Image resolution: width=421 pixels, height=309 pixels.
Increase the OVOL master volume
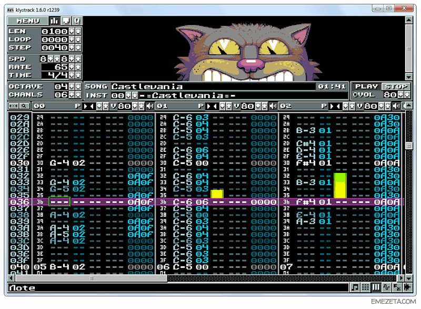pos(407,95)
